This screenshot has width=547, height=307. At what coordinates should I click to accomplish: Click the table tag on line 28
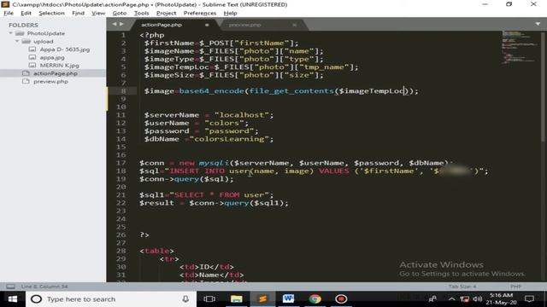tap(156, 251)
